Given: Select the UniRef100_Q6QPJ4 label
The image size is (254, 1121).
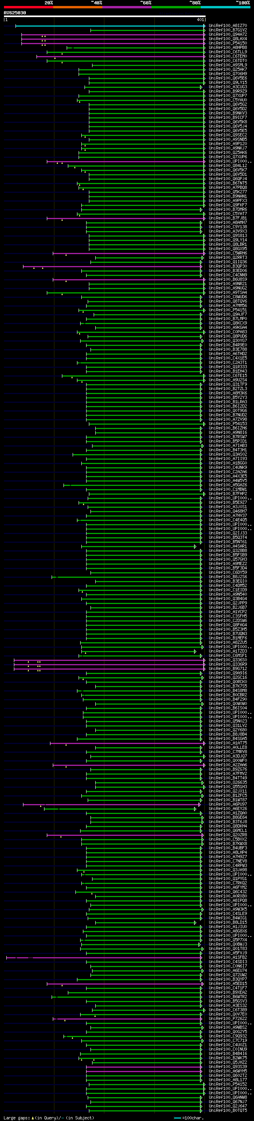Looking at the screenshot, I should [x=227, y=179].
